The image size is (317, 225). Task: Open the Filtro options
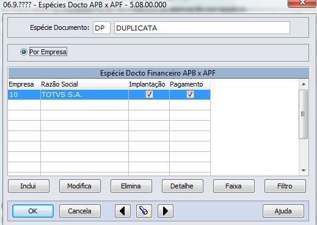[x=285, y=186]
